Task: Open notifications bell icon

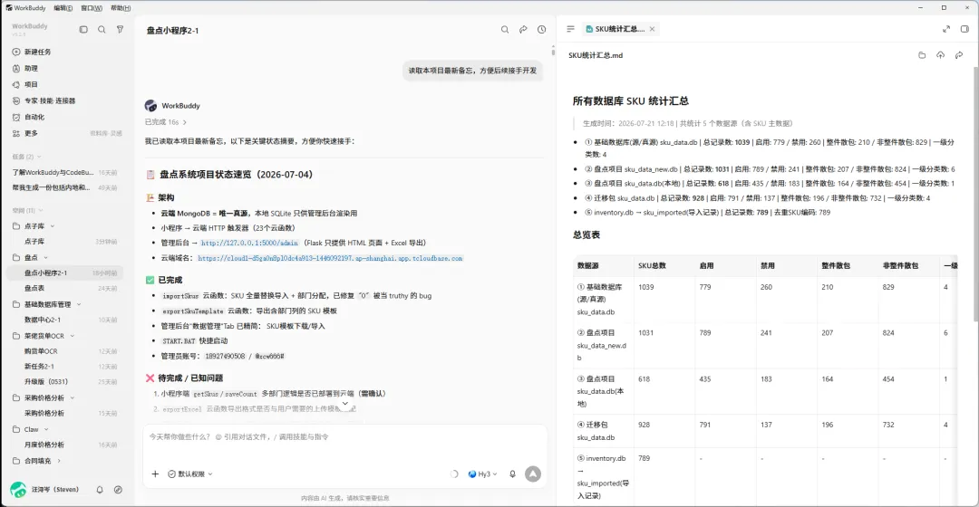Action: (100, 490)
